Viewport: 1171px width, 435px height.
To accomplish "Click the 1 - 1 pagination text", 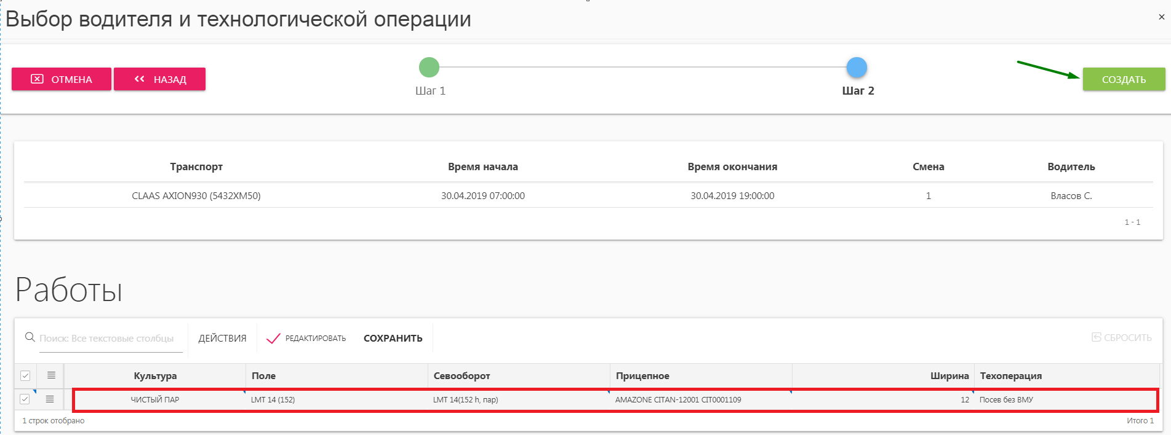I will (1132, 222).
